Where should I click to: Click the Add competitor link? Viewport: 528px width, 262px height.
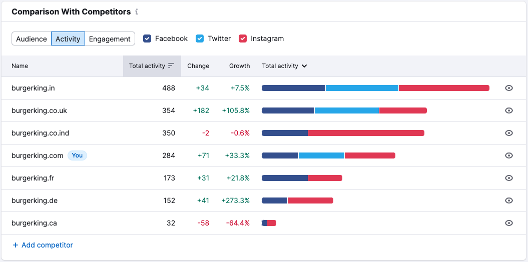[x=43, y=245]
